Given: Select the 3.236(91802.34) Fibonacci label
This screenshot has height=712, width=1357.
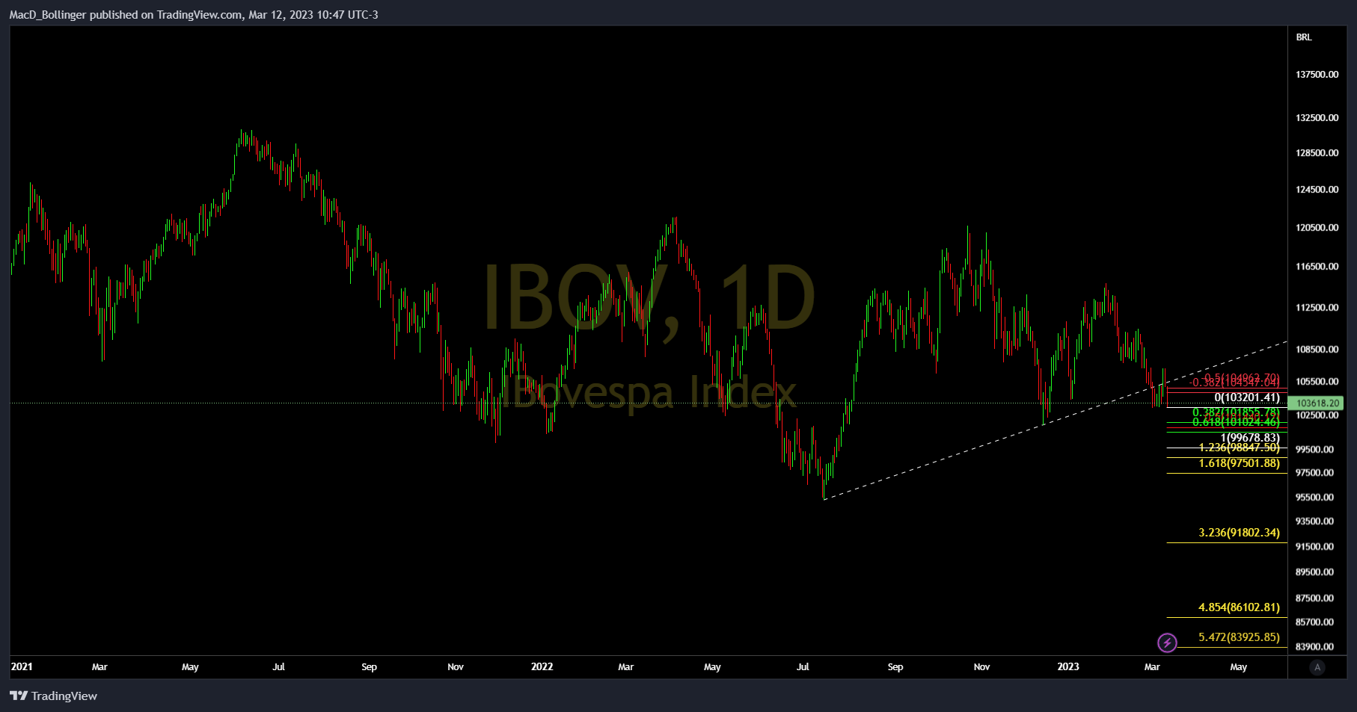Looking at the screenshot, I should [1239, 533].
